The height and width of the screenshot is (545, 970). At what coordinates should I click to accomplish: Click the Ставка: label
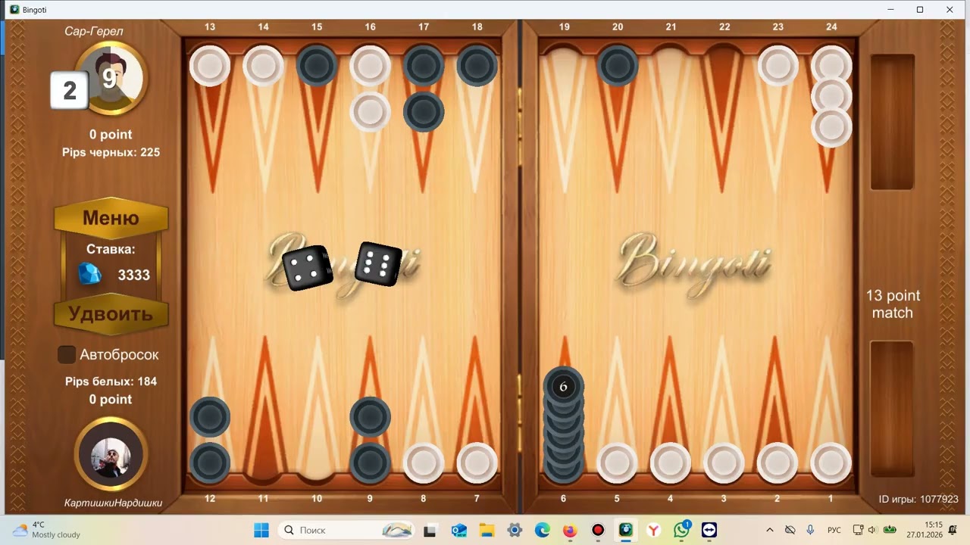pyautogui.click(x=111, y=249)
